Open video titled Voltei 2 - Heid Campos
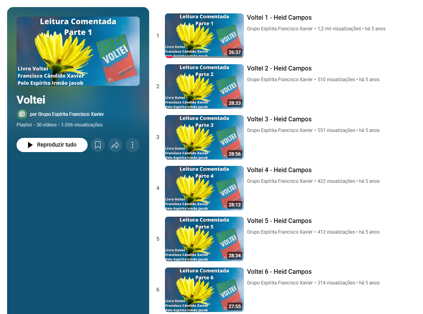Viewport: 423px width, 314px height. (279, 69)
